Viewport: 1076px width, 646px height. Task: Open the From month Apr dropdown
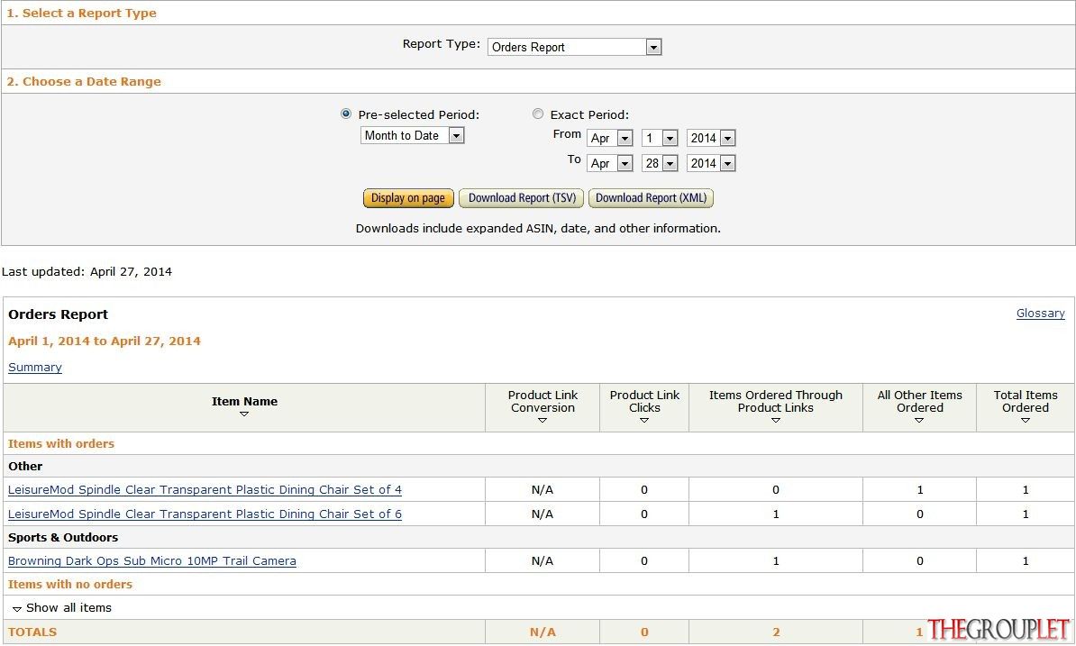(609, 138)
